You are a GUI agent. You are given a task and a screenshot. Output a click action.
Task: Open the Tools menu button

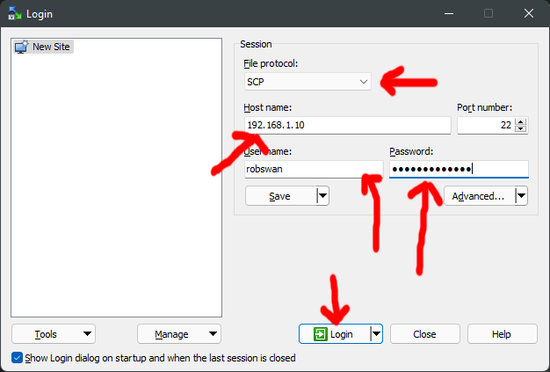pyautogui.click(x=53, y=334)
